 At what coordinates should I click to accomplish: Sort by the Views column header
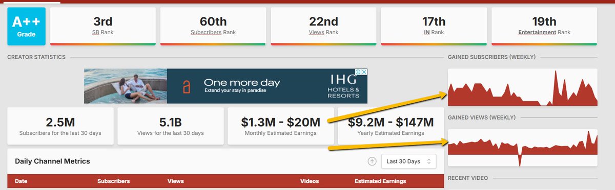(x=175, y=181)
